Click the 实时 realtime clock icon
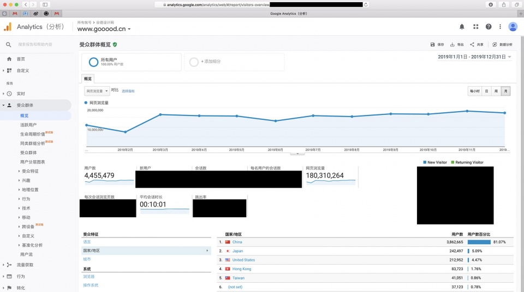The width and height of the screenshot is (524, 292). coord(9,94)
